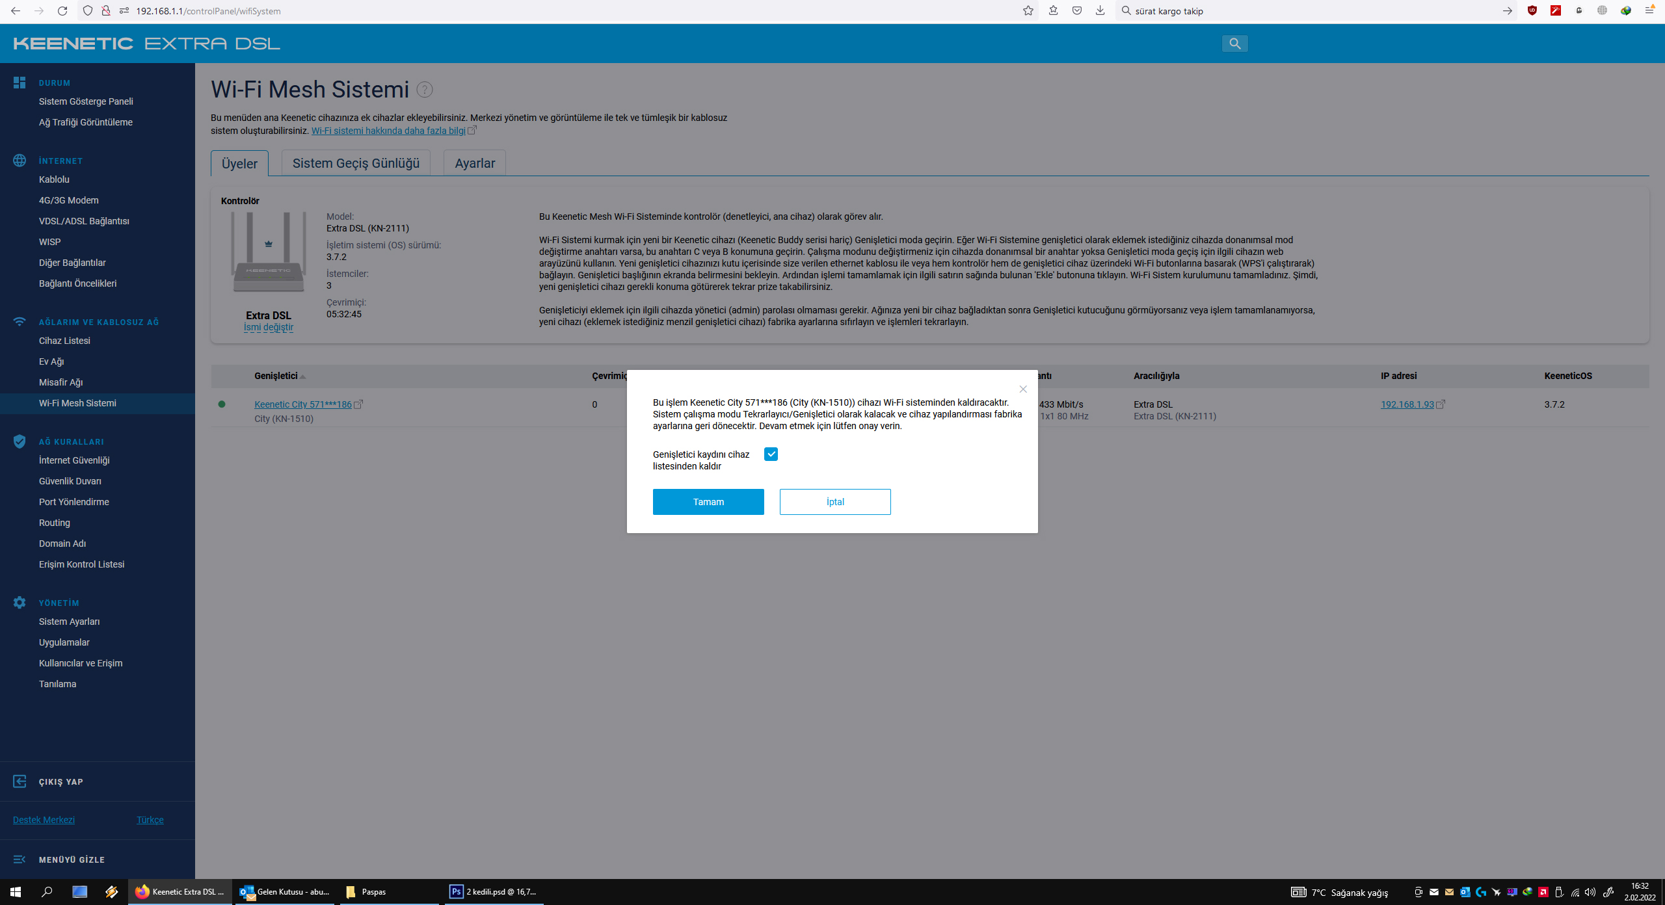Reload the page with browser refresh icon
This screenshot has width=1665, height=905.
click(62, 11)
